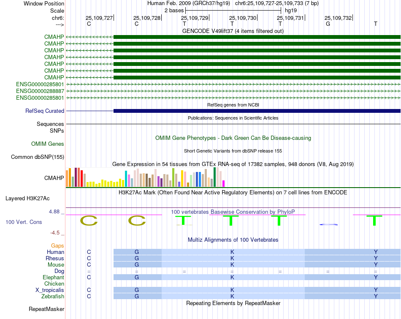Click the Sequences track label
This screenshot has width=401, height=319.
tap(50, 124)
